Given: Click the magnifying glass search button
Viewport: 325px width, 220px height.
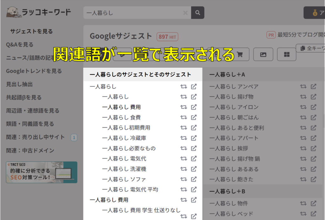Looking at the screenshot, I should click(x=198, y=13).
